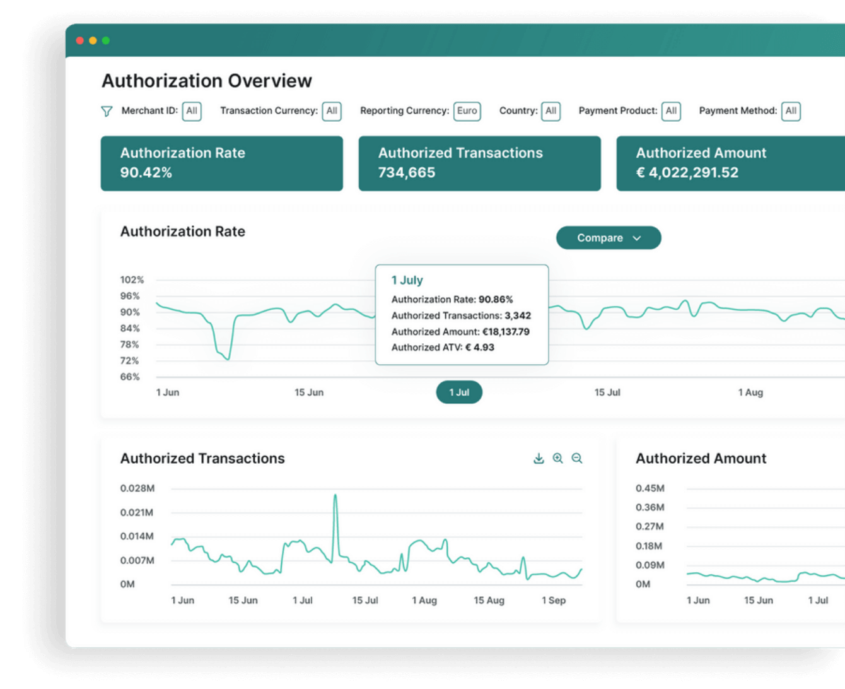Click the 1 Sep axis label
This screenshot has height=689, width=845.
pos(554,601)
